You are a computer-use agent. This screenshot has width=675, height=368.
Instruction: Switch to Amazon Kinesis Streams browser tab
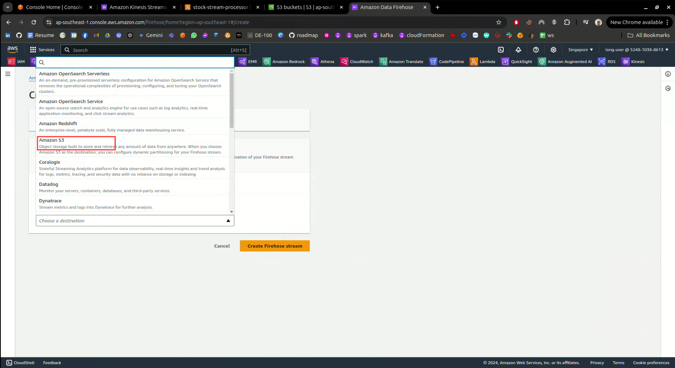tap(138, 7)
